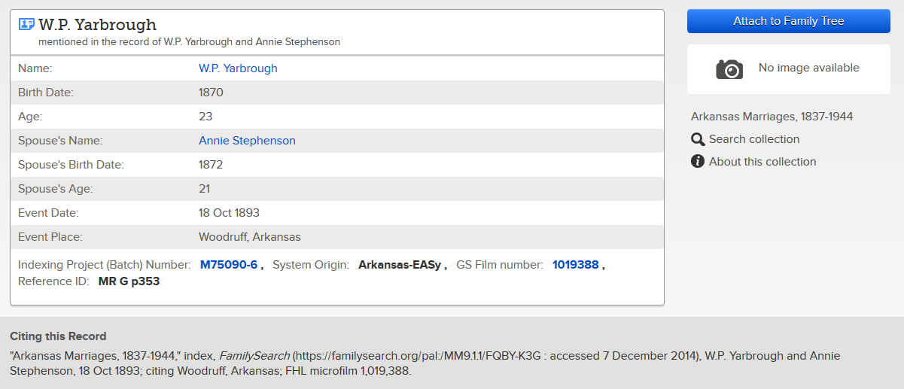Open spouse Annie Stephenson link
The height and width of the screenshot is (389, 904).
[x=247, y=141]
